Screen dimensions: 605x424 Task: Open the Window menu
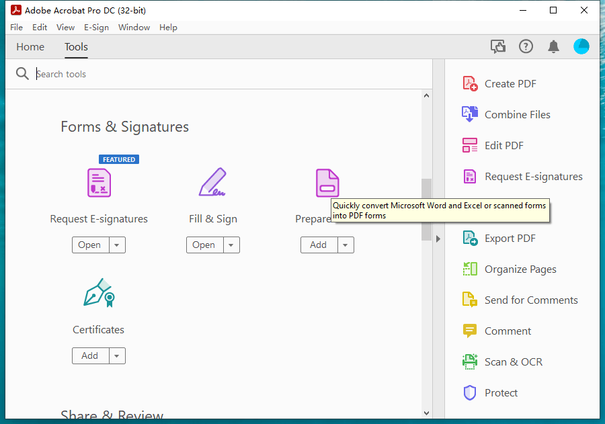tap(134, 28)
